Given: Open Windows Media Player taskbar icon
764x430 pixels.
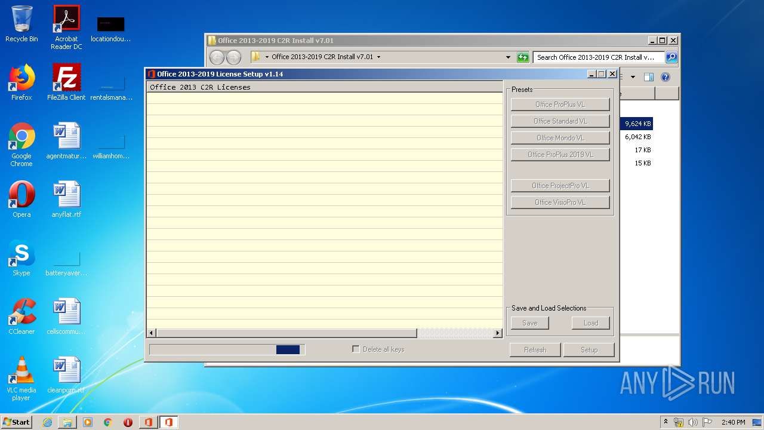Looking at the screenshot, I should (88, 422).
